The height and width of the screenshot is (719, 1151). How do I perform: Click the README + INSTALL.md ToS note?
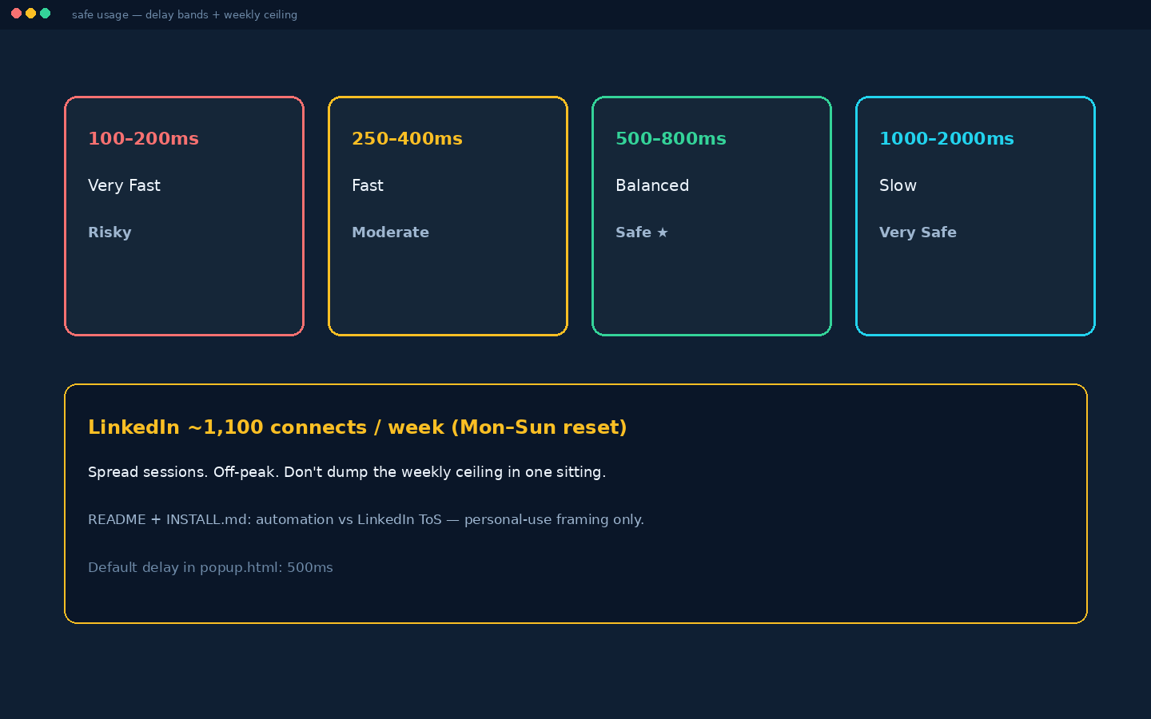[366, 519]
